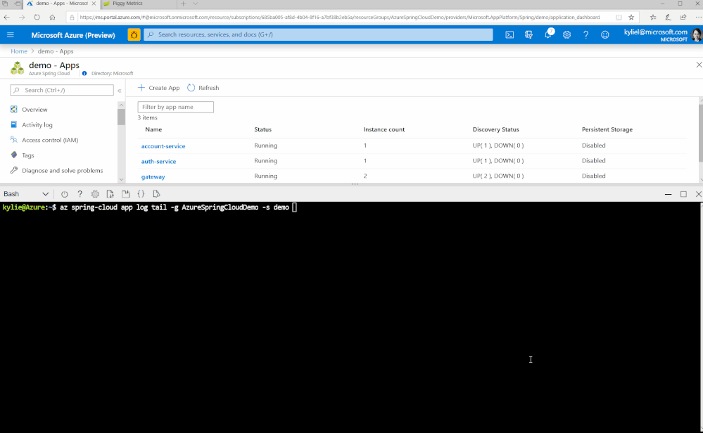Sort by the Name column header
The width and height of the screenshot is (703, 433).
point(153,129)
